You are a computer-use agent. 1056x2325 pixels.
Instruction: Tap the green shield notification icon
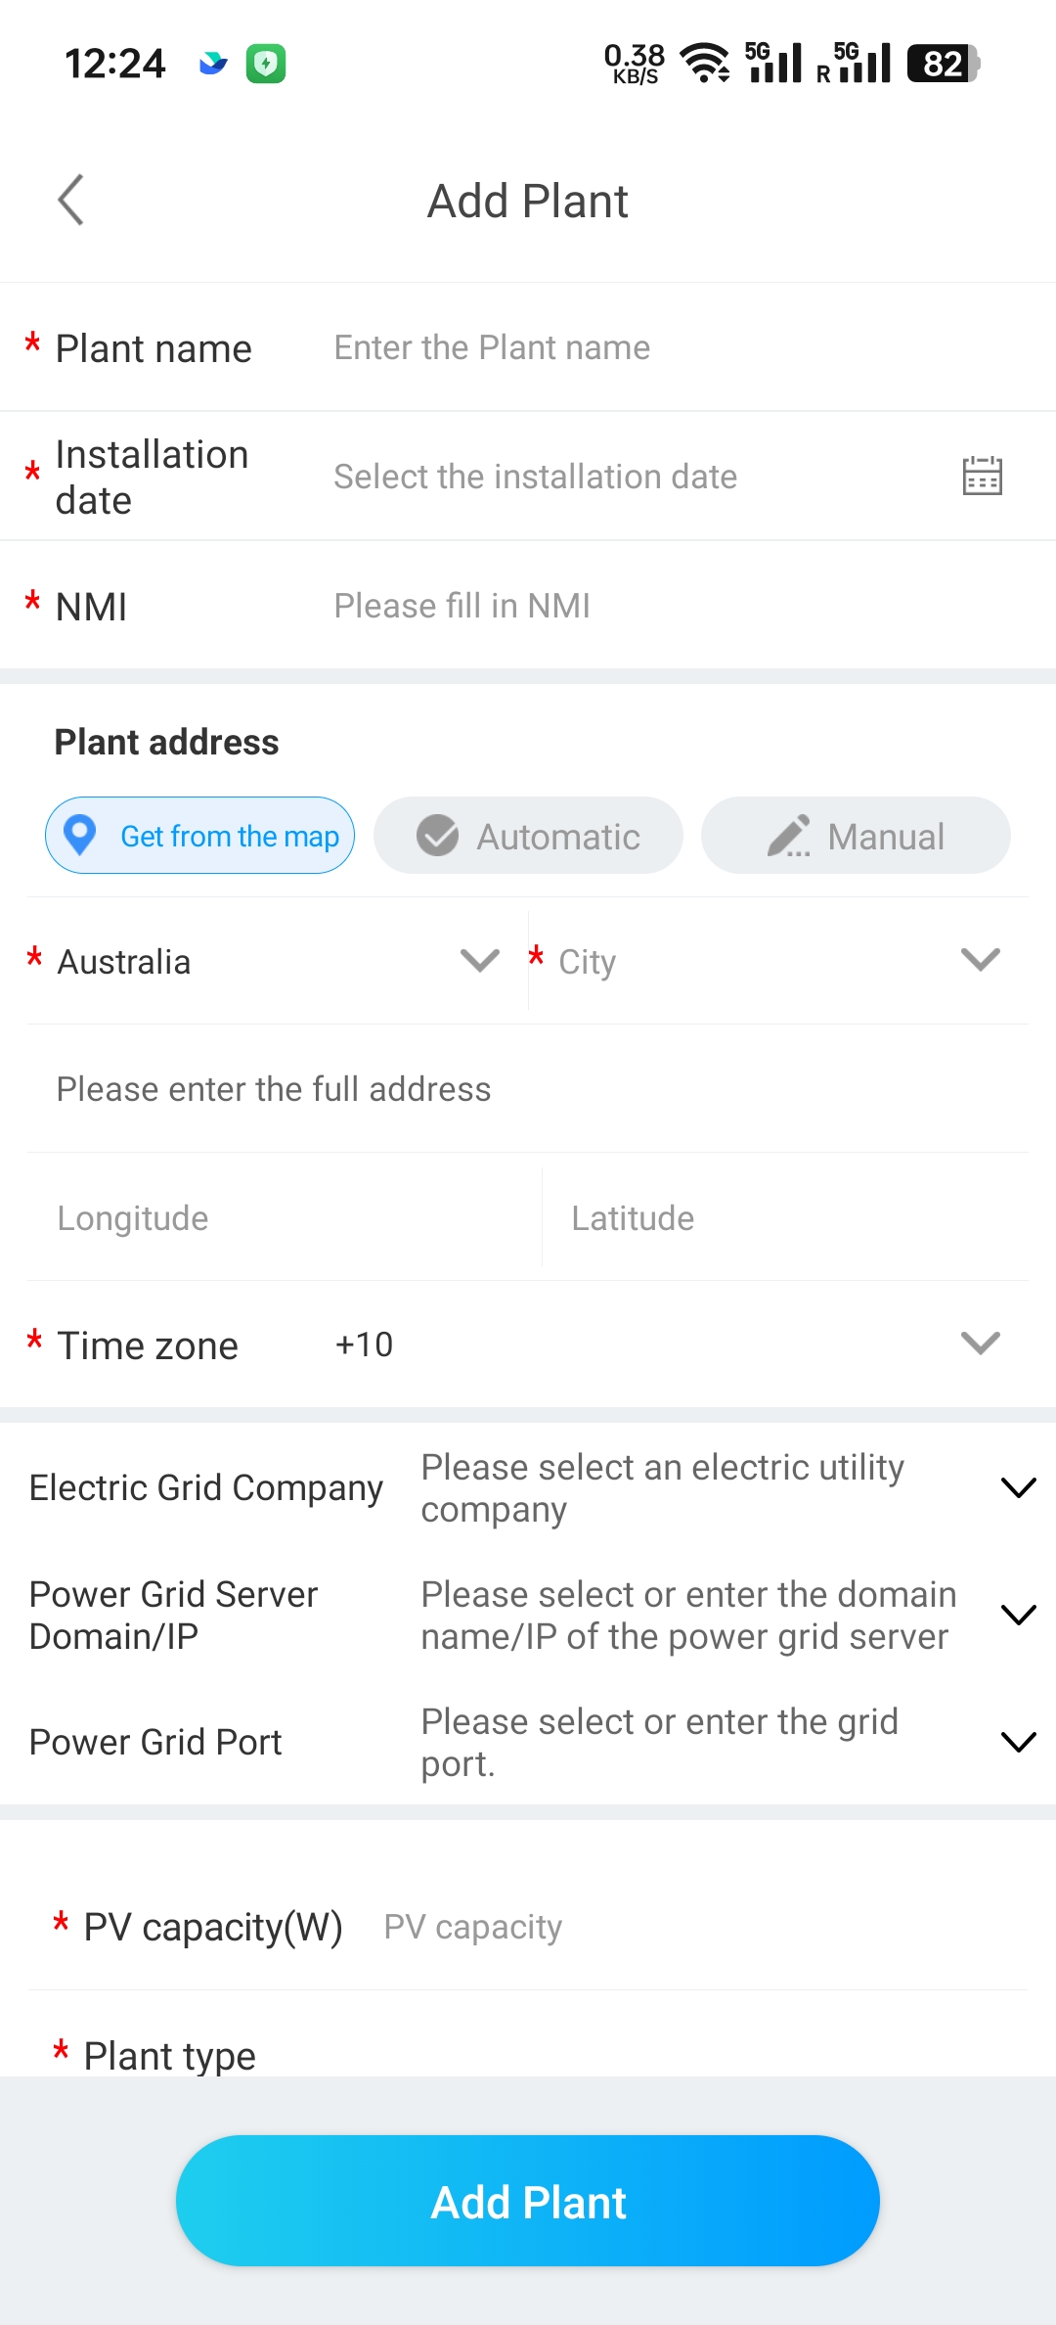click(x=265, y=64)
